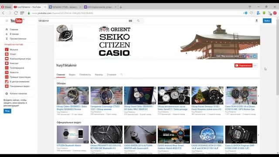Viewport: 279px width, 157px height.
Task: Open the Seiko SDGM003 review video thumbnail
Action: 73,96
